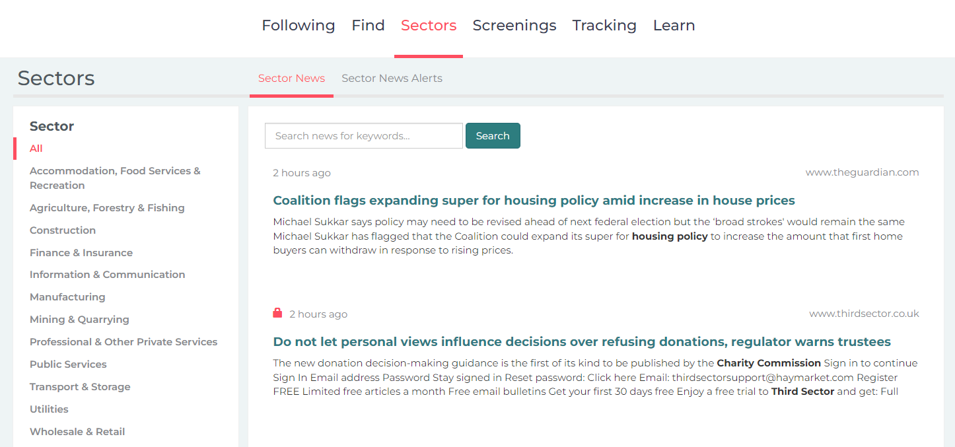Click the news keyword search field
The height and width of the screenshot is (447, 955).
(363, 136)
